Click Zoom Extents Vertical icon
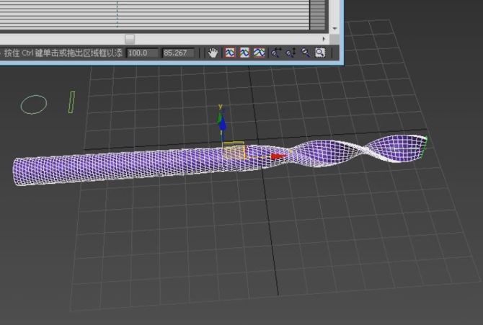 coord(259,53)
